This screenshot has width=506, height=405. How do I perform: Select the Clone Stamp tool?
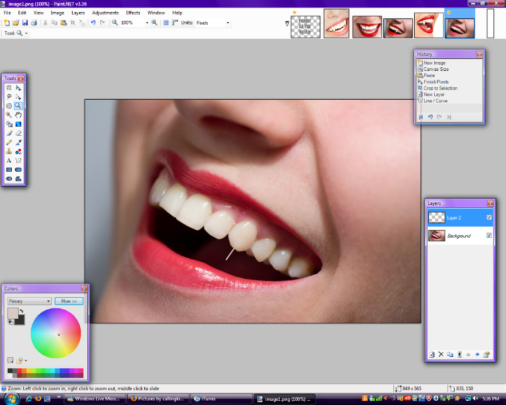tap(9, 151)
